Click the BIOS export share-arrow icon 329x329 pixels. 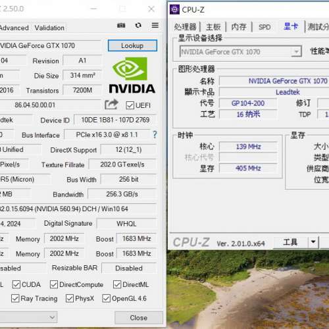111,105
